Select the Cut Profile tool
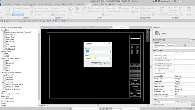Image resolution: width=195 pixels, height=110 pixels. point(36,15)
